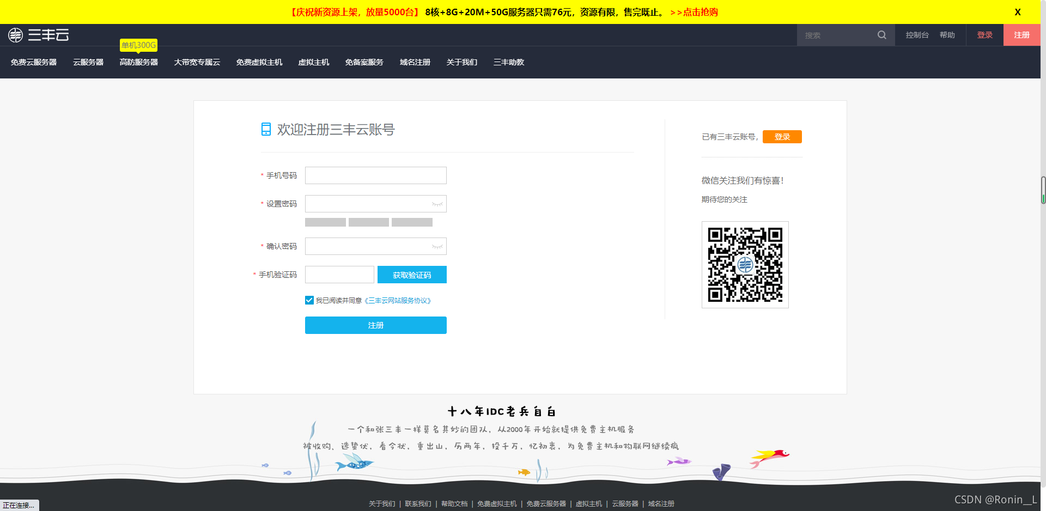Open 域名注册 in navigation bar
Viewport: 1046px width, 511px height.
(415, 62)
